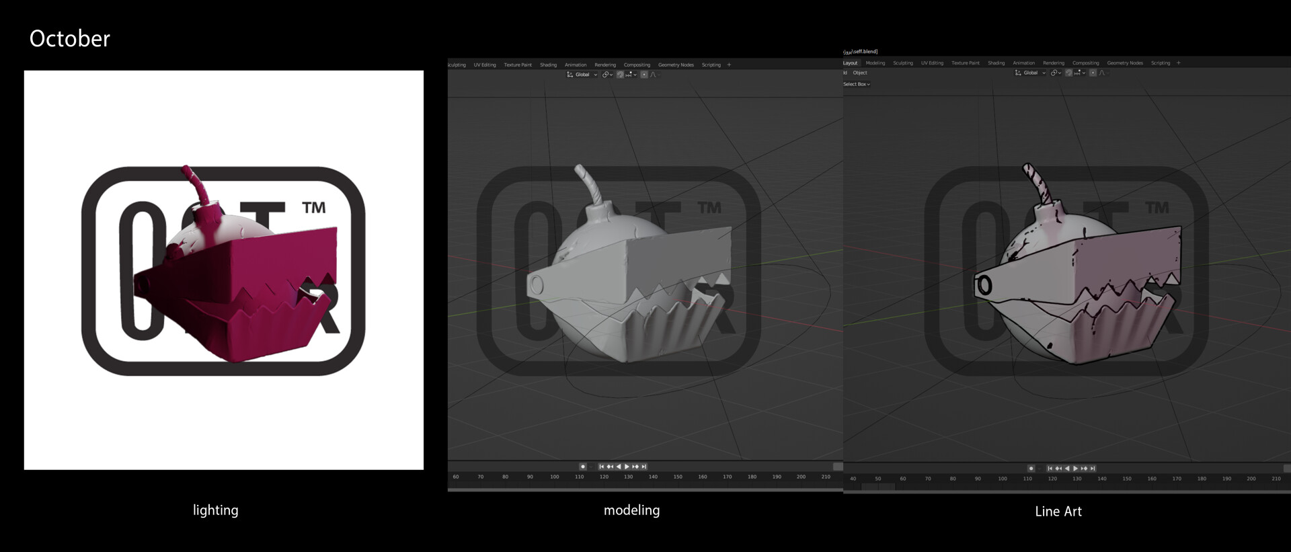Jump to next keyframe in the right Line Art timeline

tap(1084, 469)
